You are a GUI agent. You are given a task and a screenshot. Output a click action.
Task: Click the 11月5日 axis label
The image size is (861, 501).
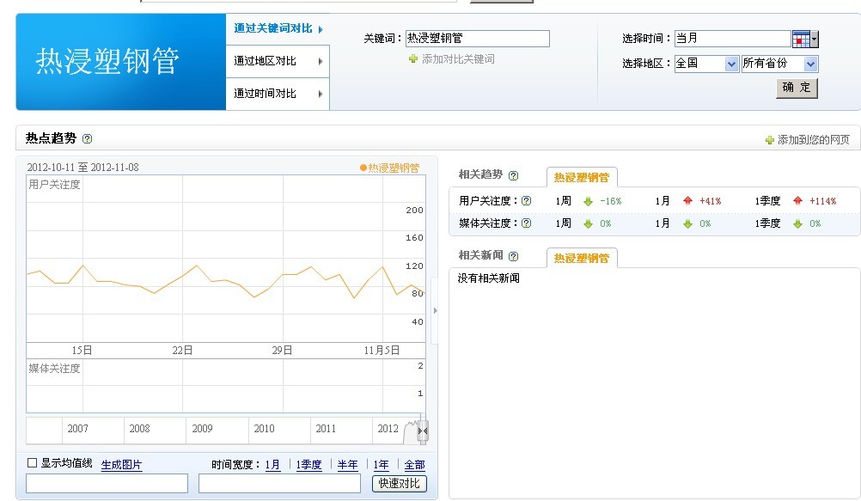point(382,351)
